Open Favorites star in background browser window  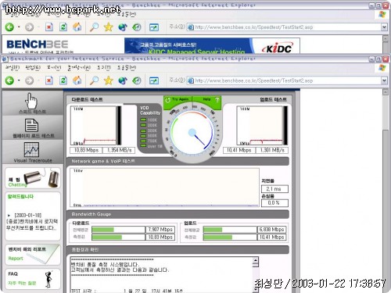click(x=108, y=27)
